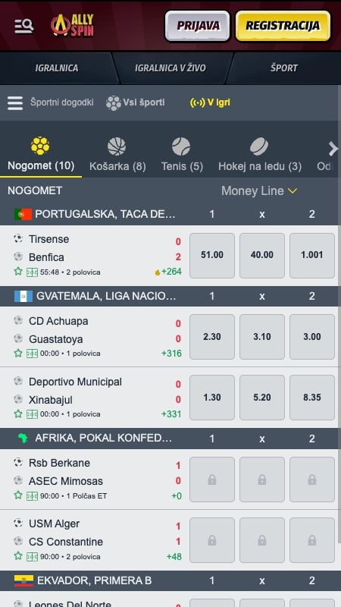341x607 pixels.
Task: Click the Ally Spin logo
Action: click(x=72, y=26)
